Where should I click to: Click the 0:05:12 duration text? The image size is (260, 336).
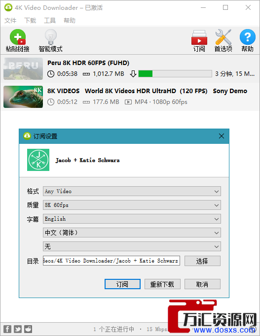point(67,102)
